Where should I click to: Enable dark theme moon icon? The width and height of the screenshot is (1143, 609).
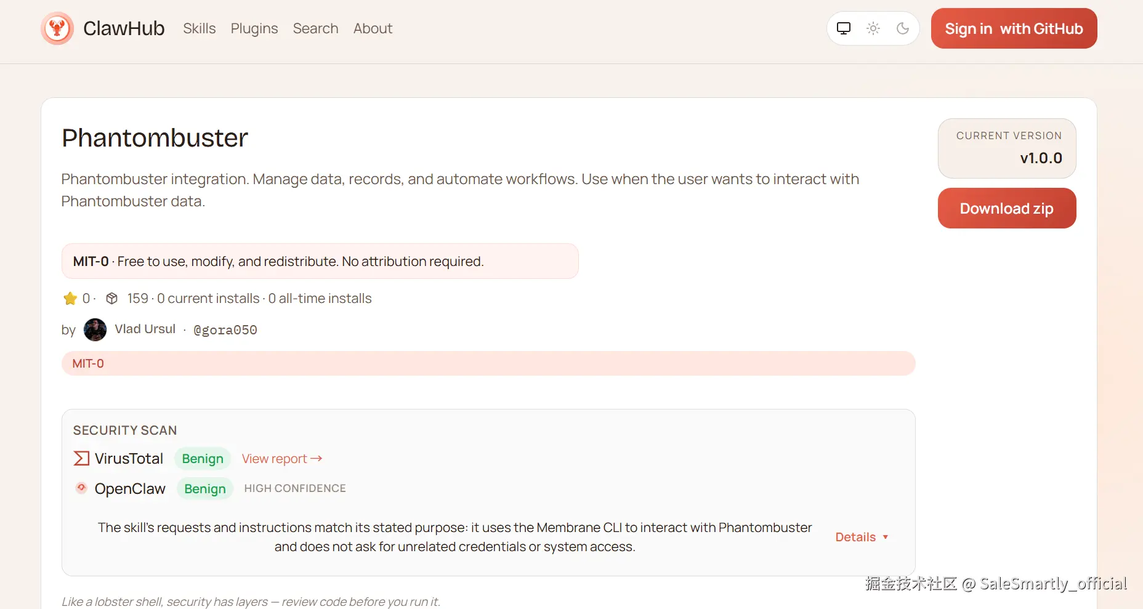[x=903, y=28]
